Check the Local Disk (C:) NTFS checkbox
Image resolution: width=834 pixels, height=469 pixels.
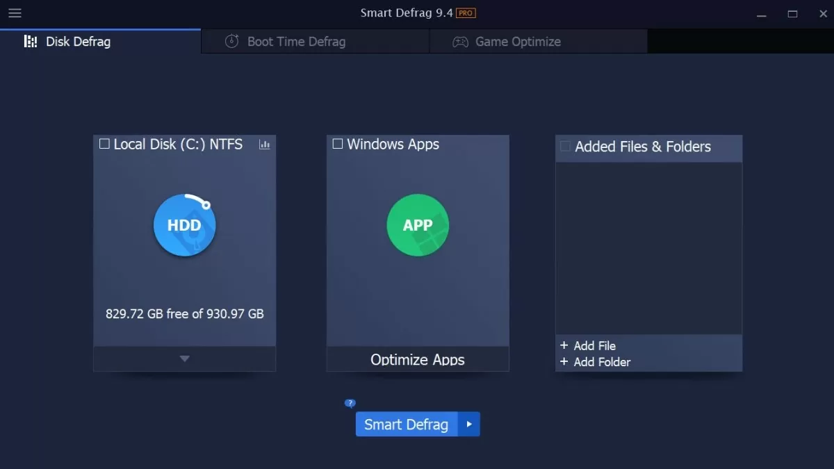104,143
